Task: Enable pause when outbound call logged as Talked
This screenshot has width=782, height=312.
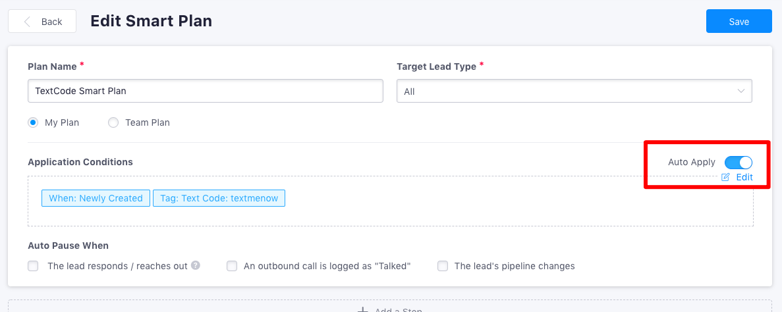Action: click(x=231, y=266)
